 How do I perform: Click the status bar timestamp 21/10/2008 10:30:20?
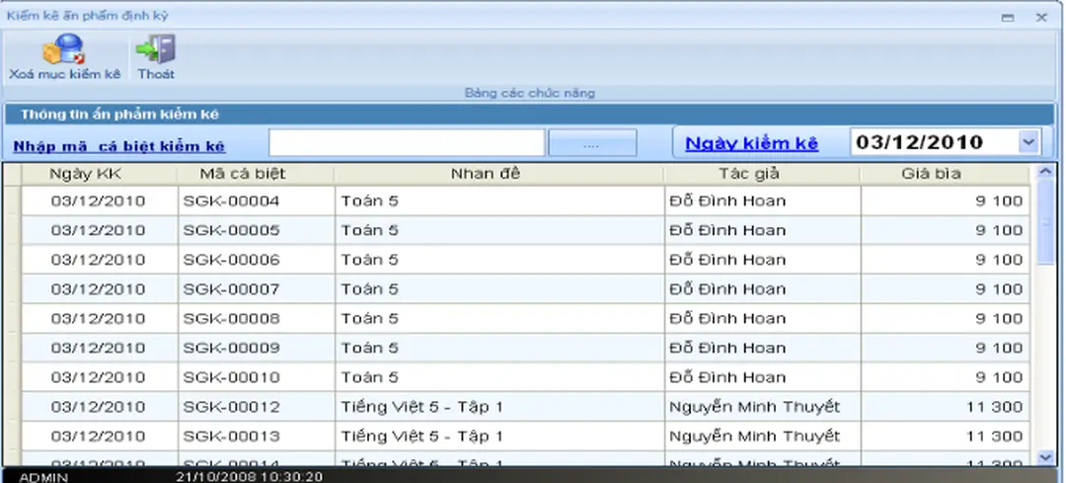click(x=249, y=477)
